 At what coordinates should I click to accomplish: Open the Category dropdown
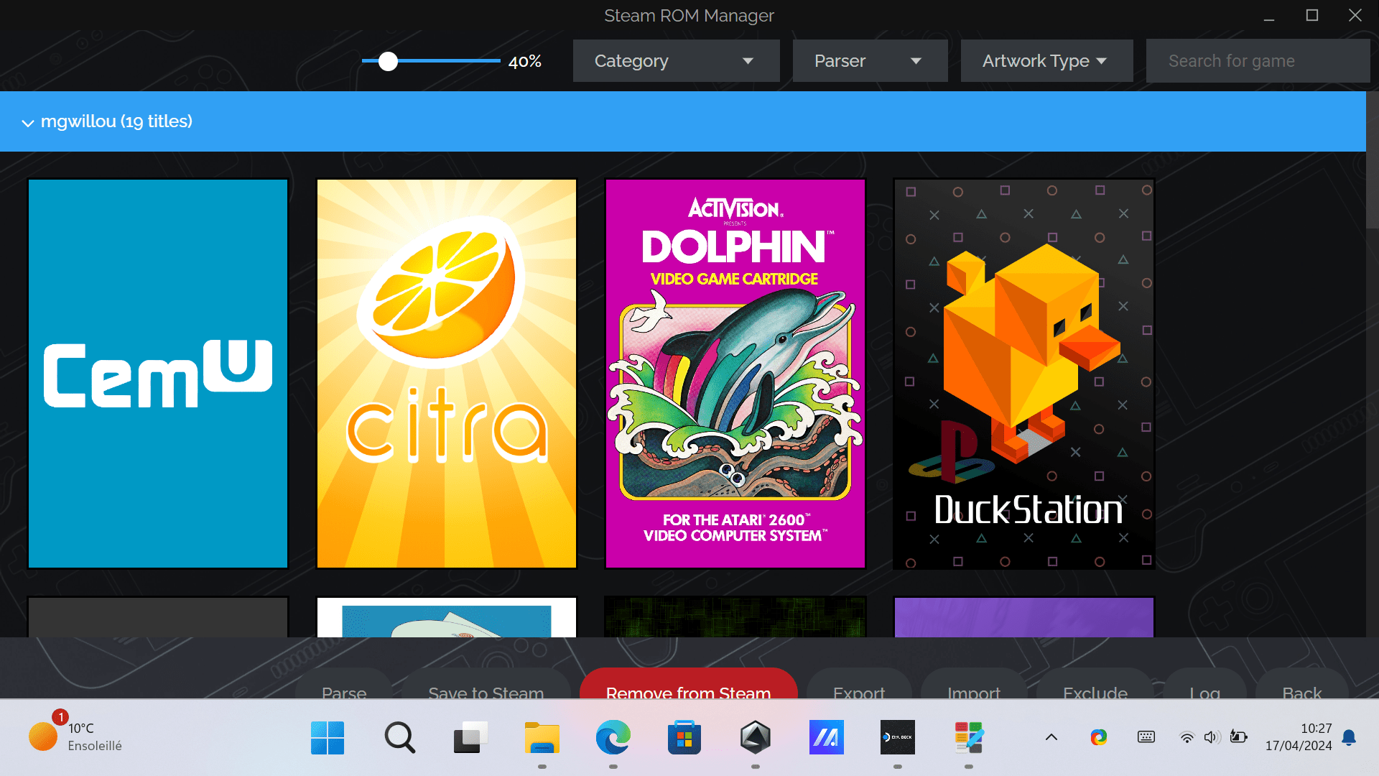(x=676, y=61)
